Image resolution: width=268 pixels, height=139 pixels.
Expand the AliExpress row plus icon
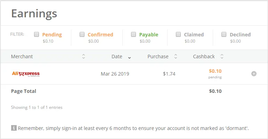(x=254, y=74)
